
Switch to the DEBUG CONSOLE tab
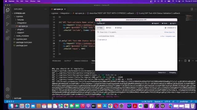point(81,61)
